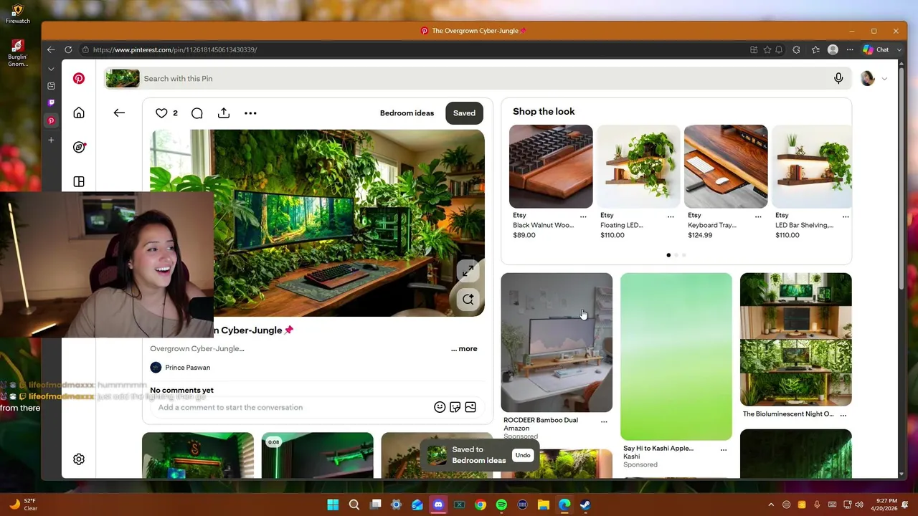918x516 pixels.
Task: Open the comment bubble icon on the pin
Action: click(197, 113)
